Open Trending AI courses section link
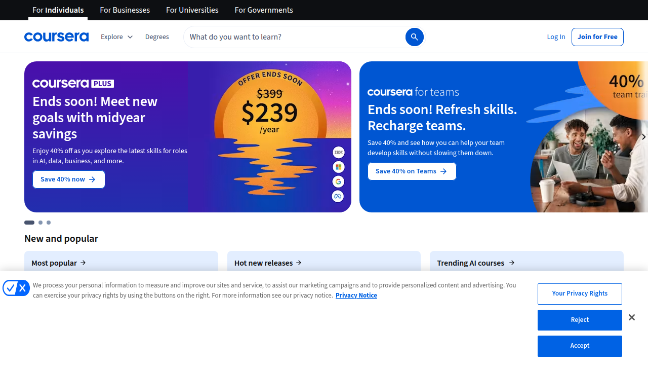Screen dimensions: 648x365 click(x=476, y=263)
